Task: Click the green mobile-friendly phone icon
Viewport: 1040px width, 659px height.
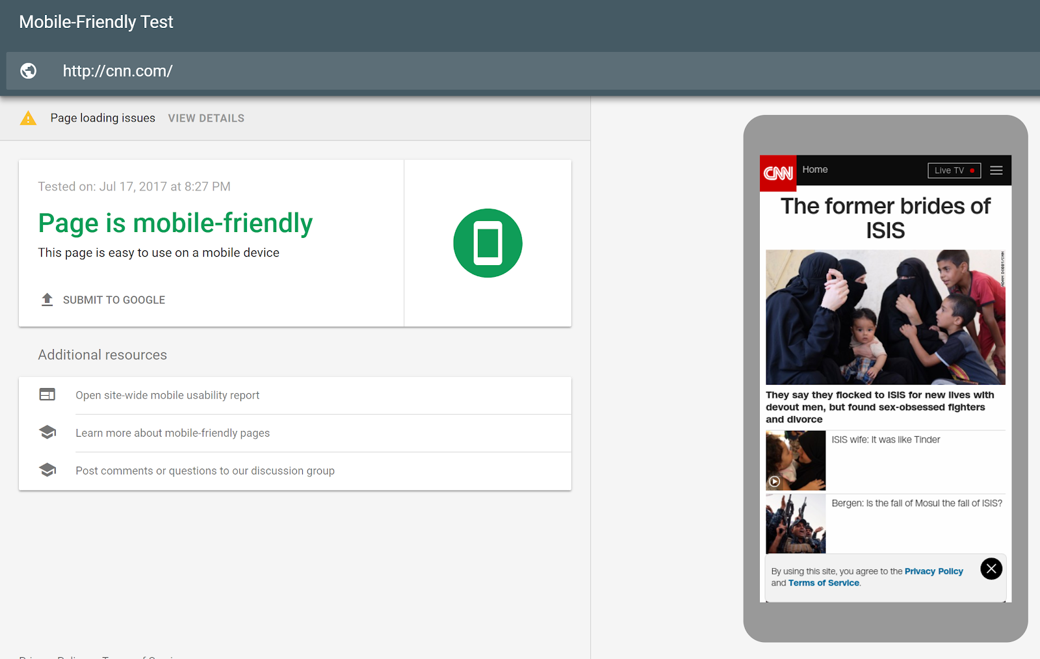Action: tap(487, 243)
